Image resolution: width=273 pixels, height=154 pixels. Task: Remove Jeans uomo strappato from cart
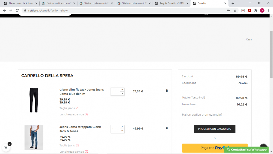pos(167,128)
